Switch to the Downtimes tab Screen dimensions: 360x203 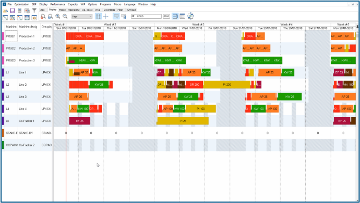pos(109,10)
